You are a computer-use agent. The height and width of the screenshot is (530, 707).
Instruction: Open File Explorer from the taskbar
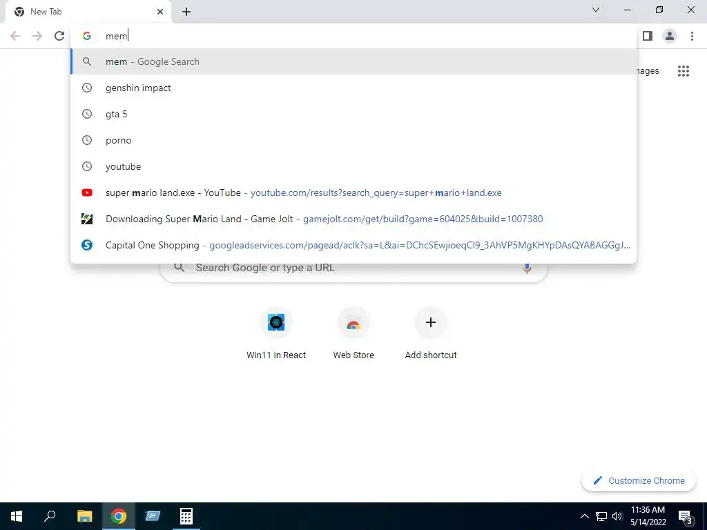point(84,516)
